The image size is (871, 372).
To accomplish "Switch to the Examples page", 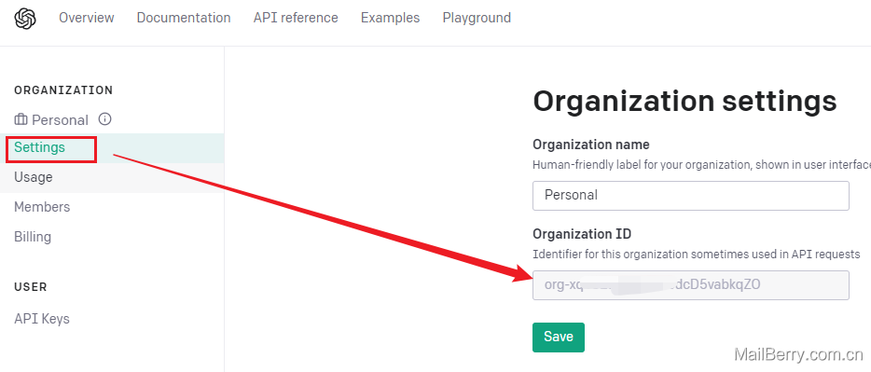I will pos(391,18).
